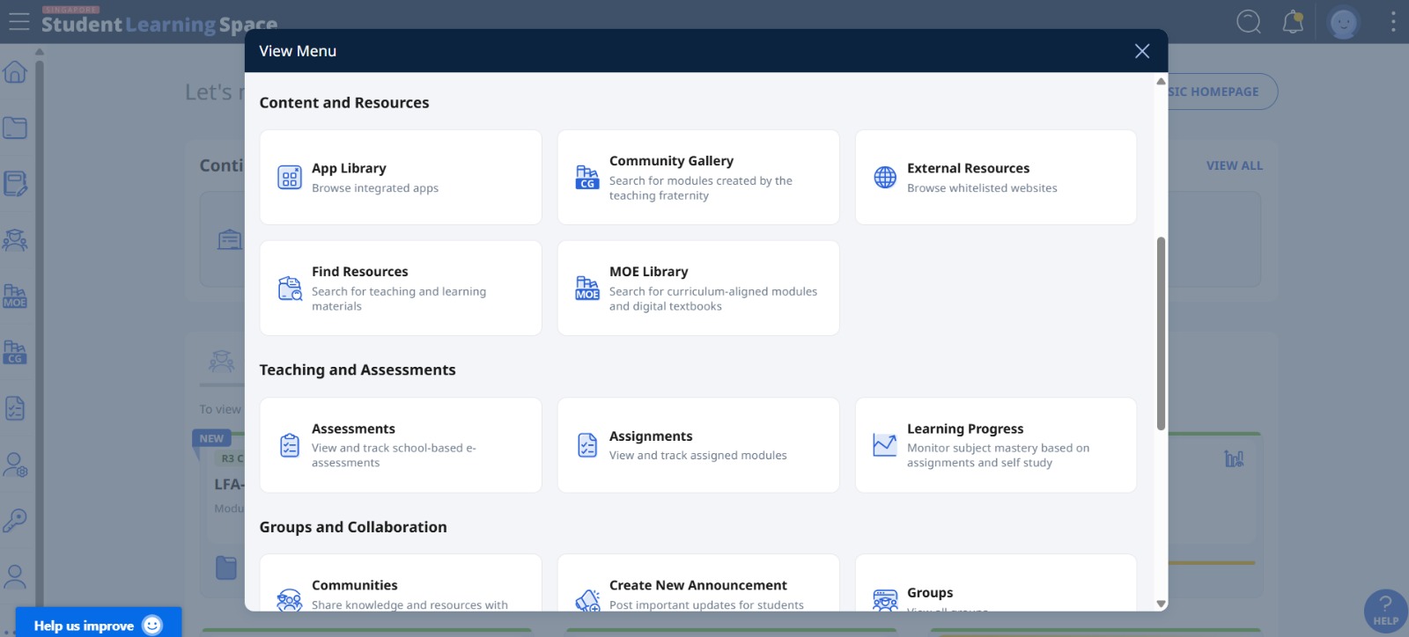The image size is (1409, 637).
Task: Click the notification bell icon
Action: coord(1293,22)
